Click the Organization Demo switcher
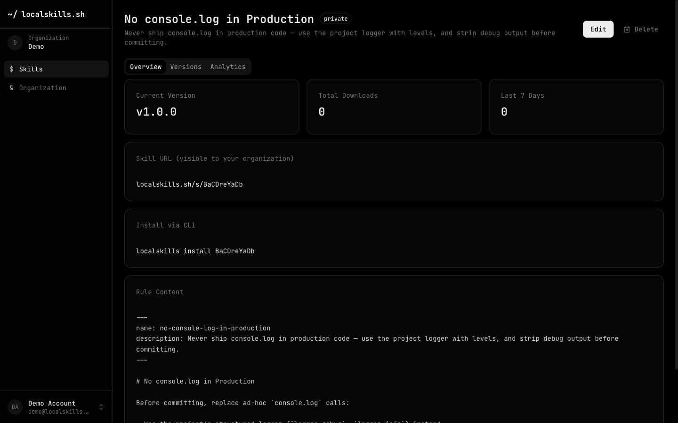 (x=56, y=43)
